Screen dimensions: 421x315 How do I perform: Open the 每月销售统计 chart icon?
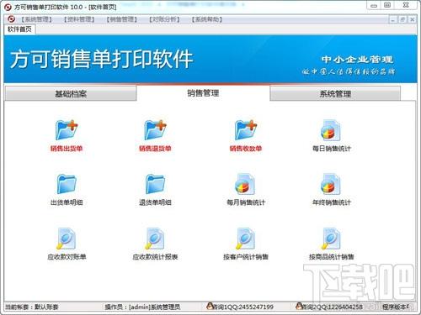pyautogui.click(x=245, y=184)
